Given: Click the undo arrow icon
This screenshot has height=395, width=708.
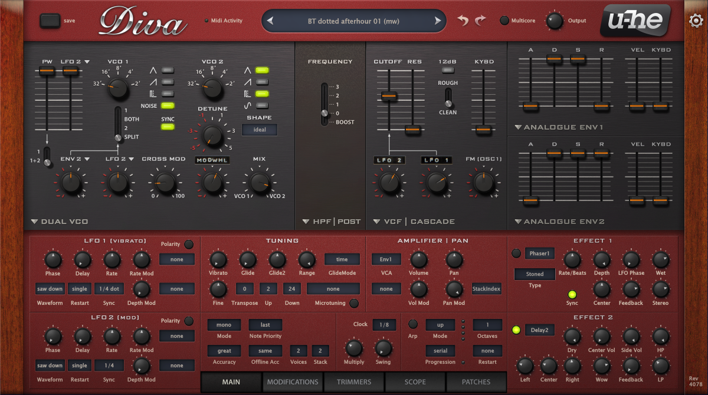Looking at the screenshot, I should pyautogui.click(x=463, y=21).
